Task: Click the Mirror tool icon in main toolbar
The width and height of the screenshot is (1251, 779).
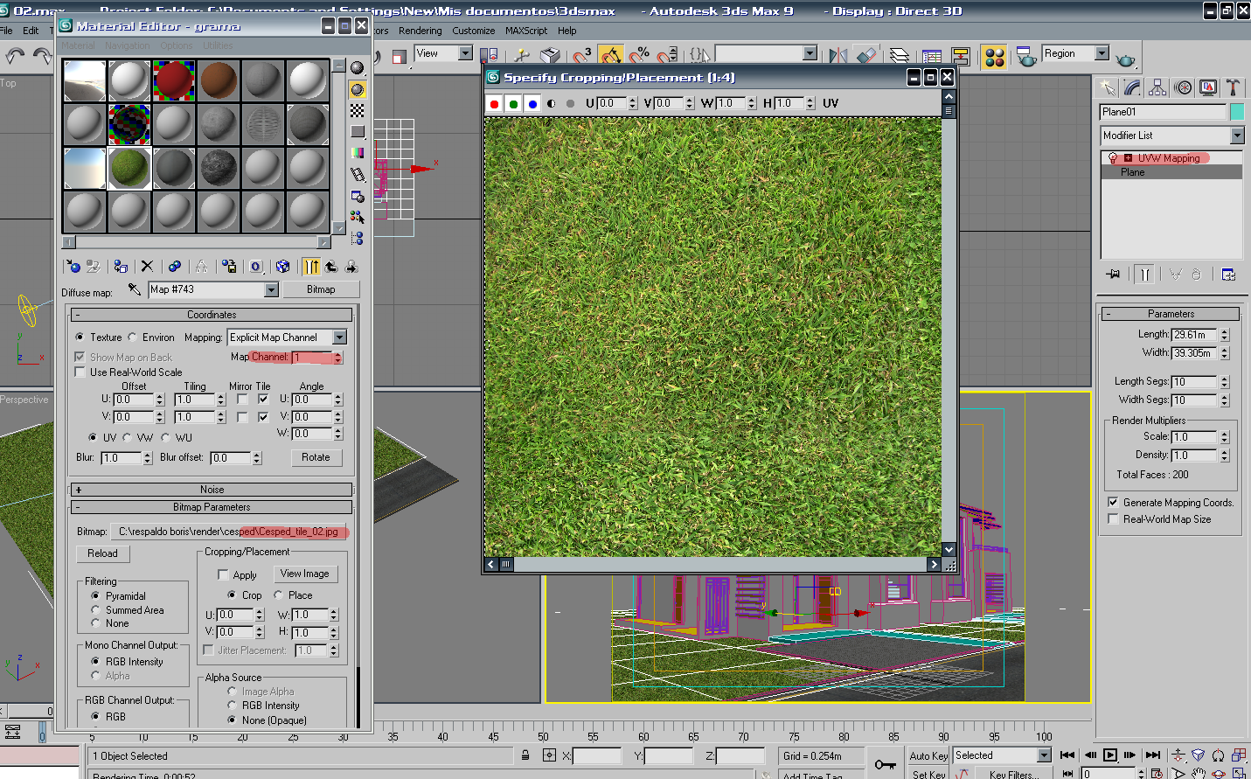Action: coord(837,56)
